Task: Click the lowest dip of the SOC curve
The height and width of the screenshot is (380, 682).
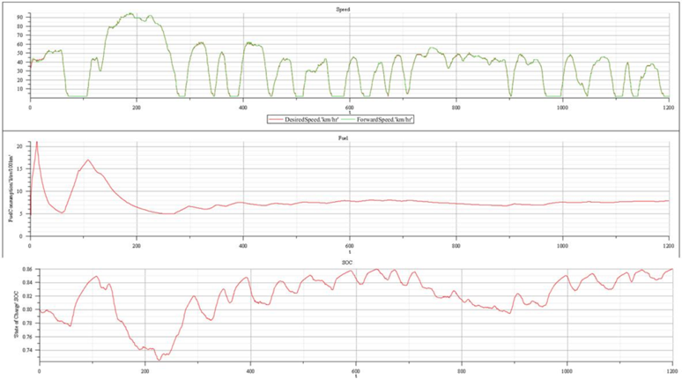Action: click(159, 360)
